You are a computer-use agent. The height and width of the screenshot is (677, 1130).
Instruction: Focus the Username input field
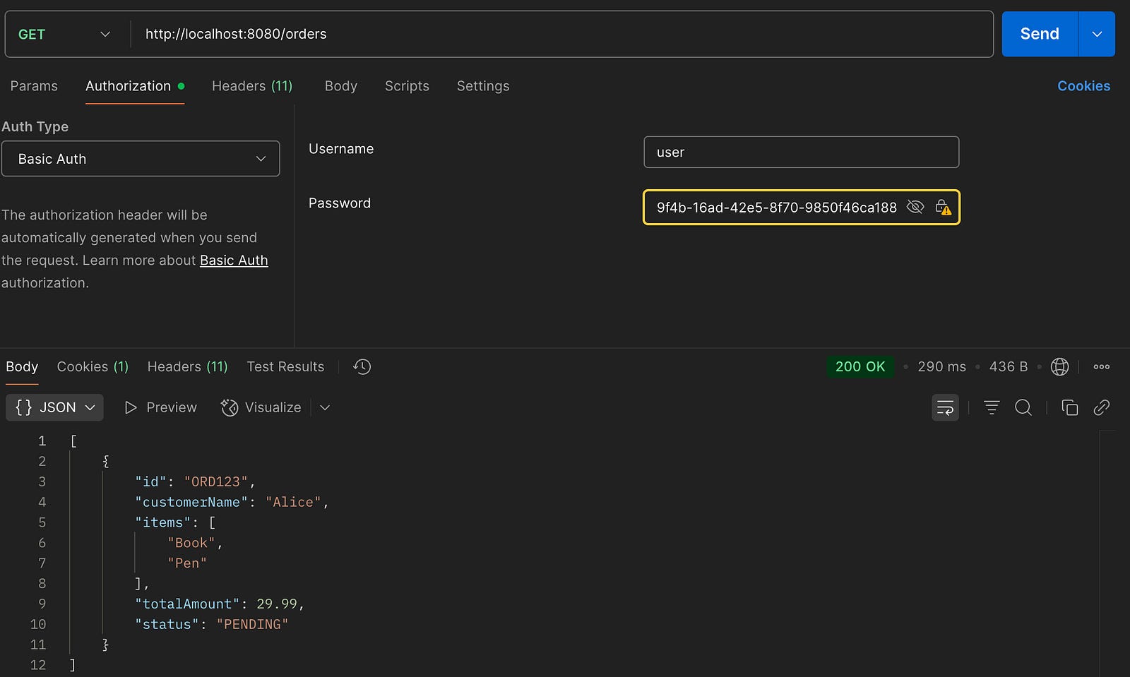[x=802, y=152]
